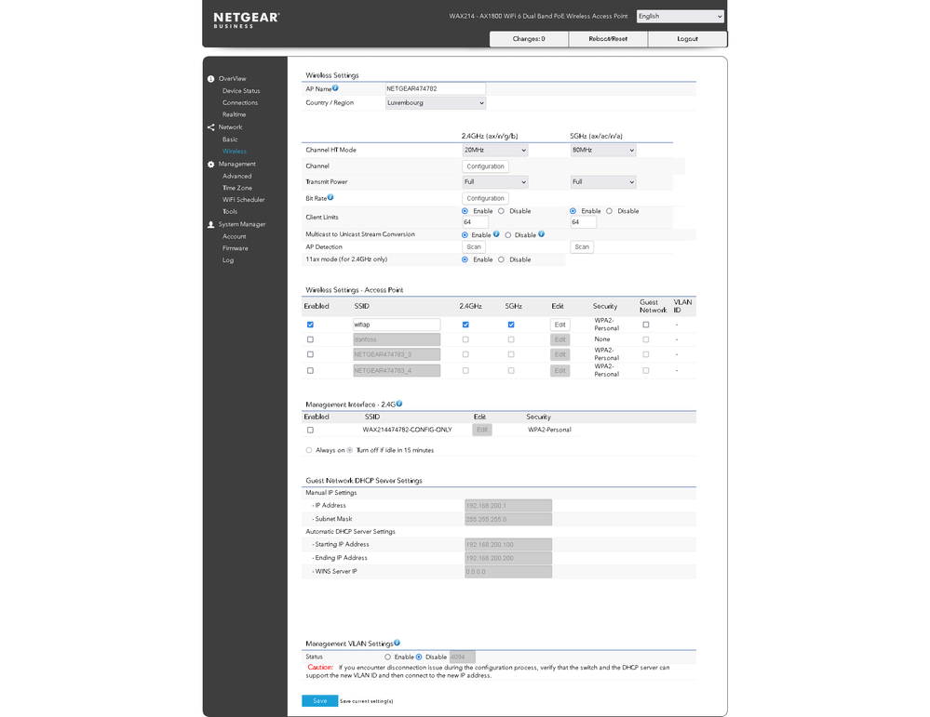Click Edit for the wifiap SSID
The image size is (930, 717).
pyautogui.click(x=559, y=325)
